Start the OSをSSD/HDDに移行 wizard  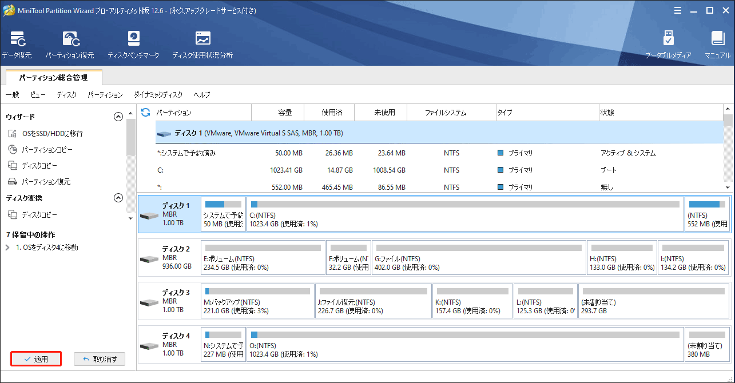52,133
